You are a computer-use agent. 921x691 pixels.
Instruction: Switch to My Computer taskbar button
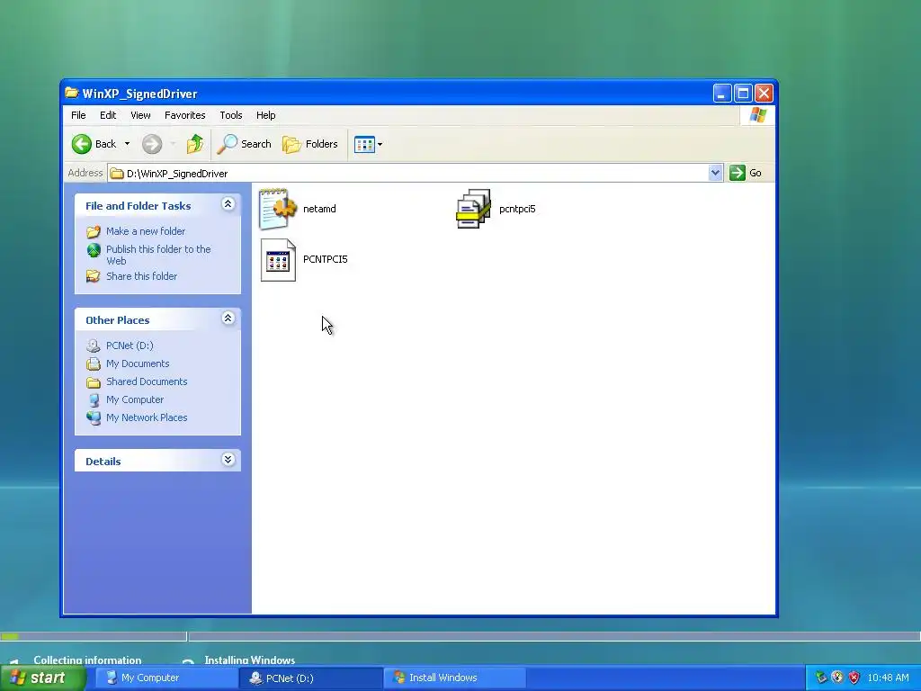(165, 678)
